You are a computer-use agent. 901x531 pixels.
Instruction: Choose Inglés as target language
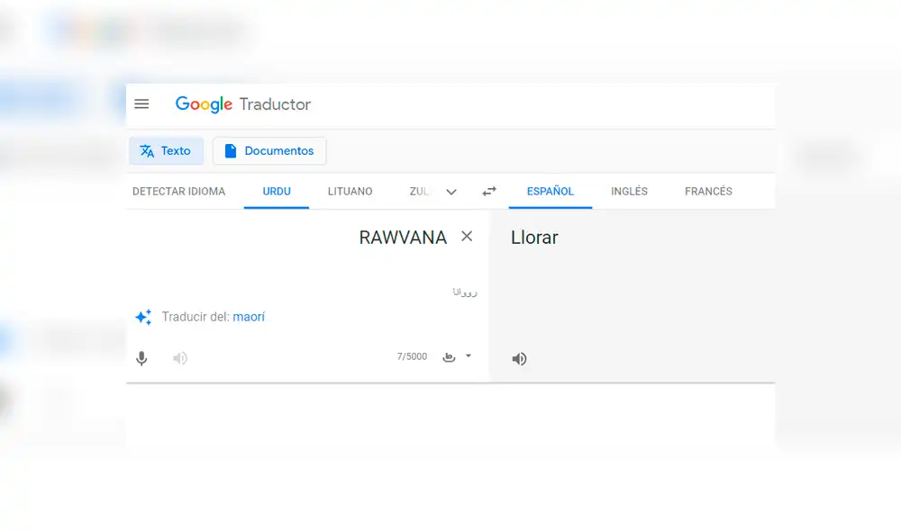[x=629, y=191]
